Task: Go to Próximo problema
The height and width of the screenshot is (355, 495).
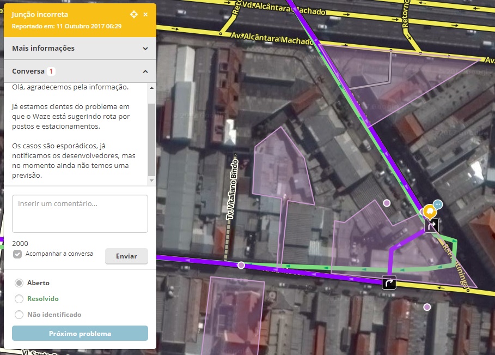Action: (x=80, y=333)
